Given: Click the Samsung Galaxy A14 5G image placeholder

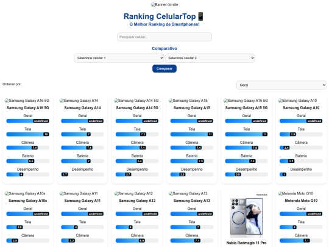Looking at the screenshot, I should pos(136,101).
